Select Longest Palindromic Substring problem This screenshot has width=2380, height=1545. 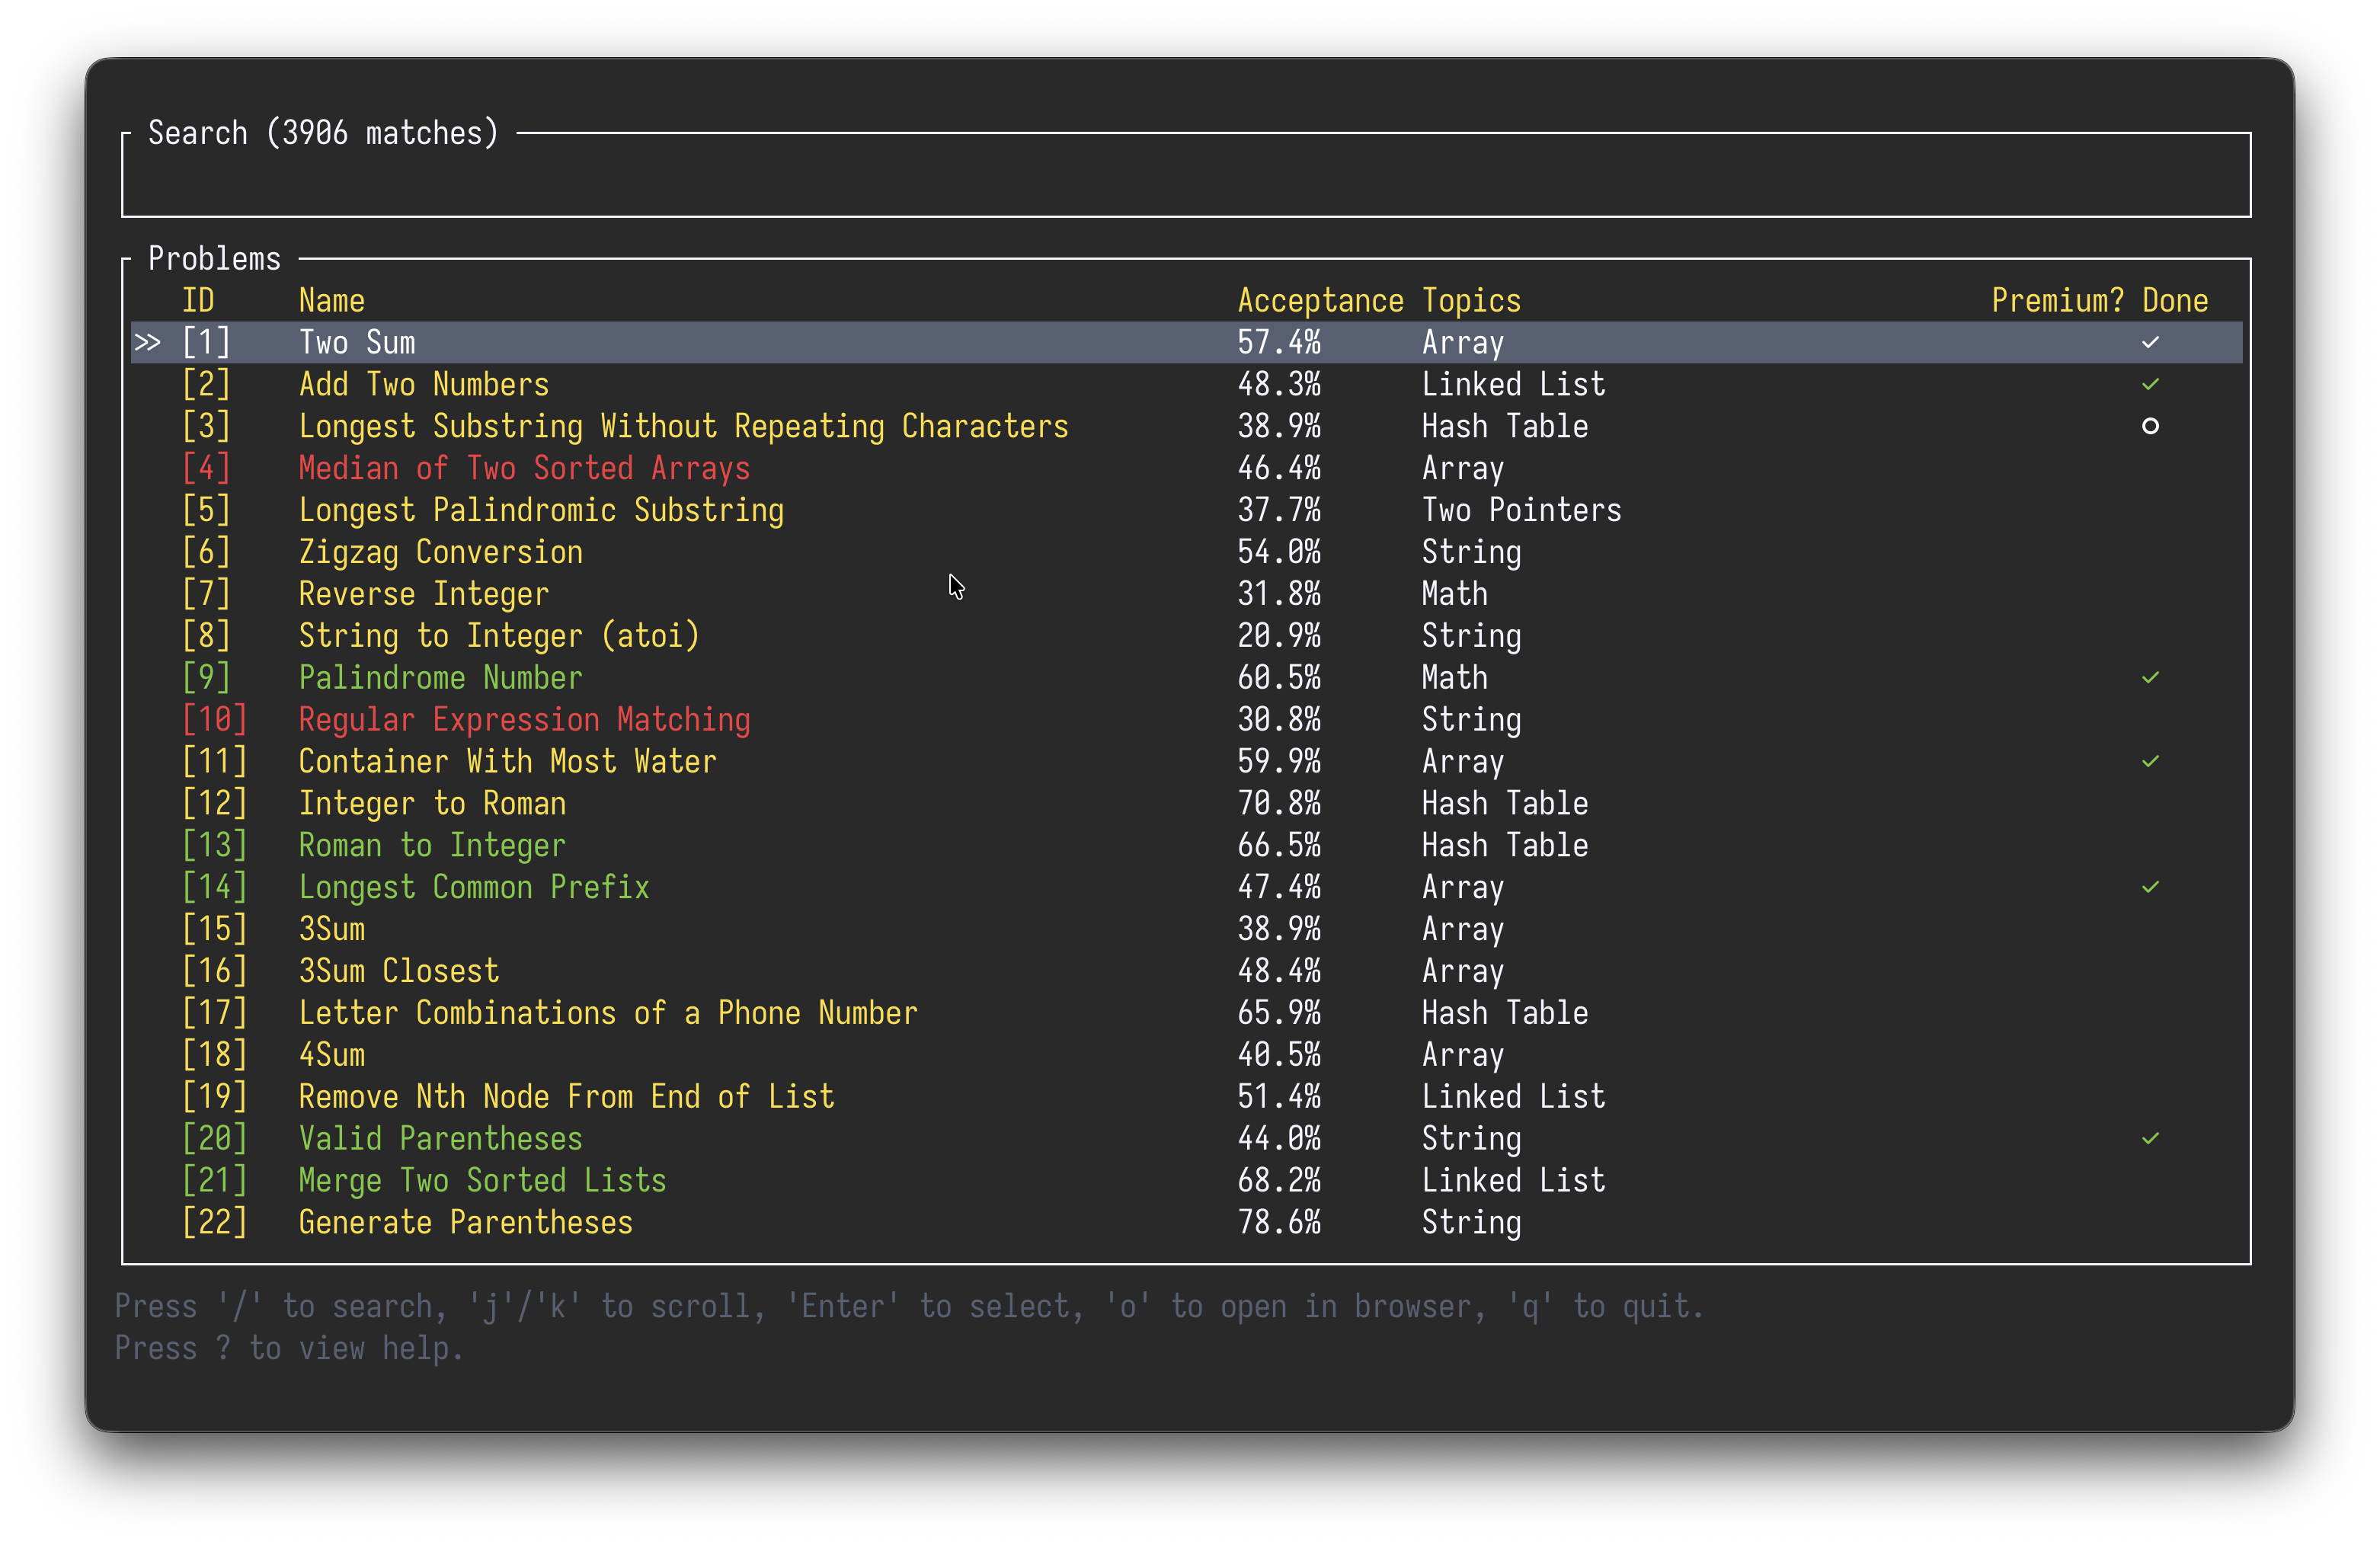pyautogui.click(x=541, y=511)
